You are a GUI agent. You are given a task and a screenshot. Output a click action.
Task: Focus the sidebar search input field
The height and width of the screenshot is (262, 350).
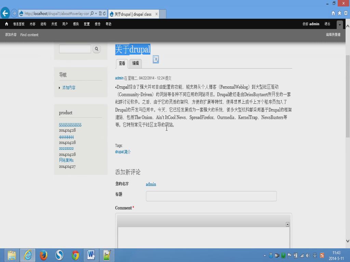pos(75,49)
